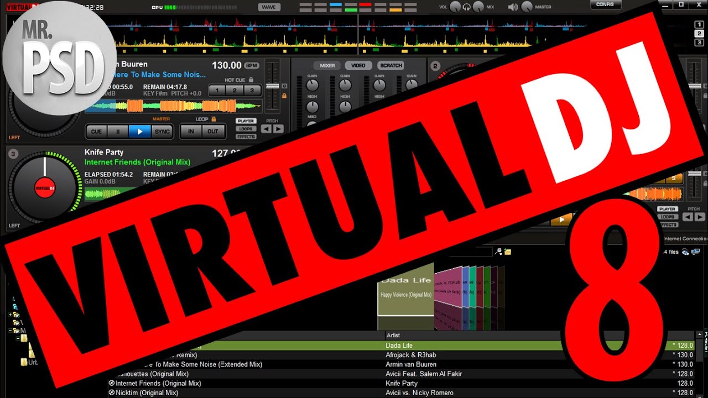Click the first HIGH knob in the mixer
Screen dimensions: 708x398
(x=313, y=106)
